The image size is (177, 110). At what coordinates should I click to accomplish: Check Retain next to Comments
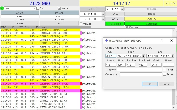tap(164, 74)
